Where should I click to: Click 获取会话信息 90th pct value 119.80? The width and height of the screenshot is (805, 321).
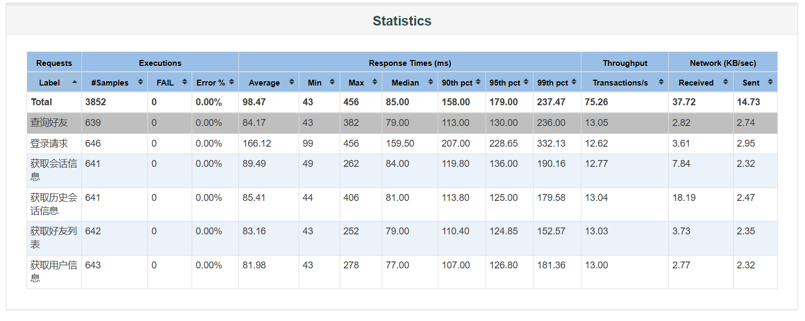click(456, 164)
